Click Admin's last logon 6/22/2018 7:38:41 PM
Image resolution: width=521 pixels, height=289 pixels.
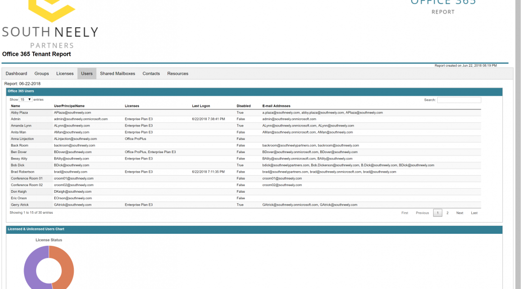[x=208, y=119]
